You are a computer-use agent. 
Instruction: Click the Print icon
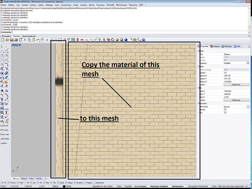click(16, 40)
